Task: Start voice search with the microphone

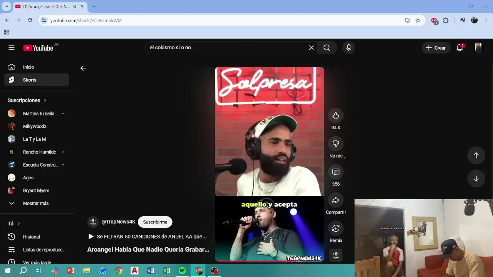Action: 349,48
